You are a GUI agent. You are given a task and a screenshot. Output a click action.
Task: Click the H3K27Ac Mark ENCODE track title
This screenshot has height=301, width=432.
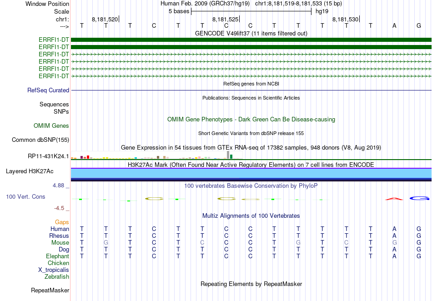click(x=251, y=165)
